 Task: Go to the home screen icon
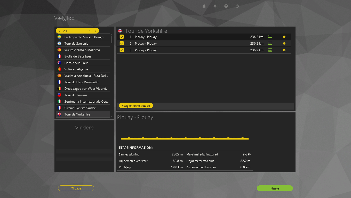pos(204,6)
